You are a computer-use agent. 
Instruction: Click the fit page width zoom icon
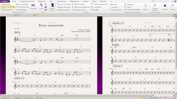(x=46, y=4)
